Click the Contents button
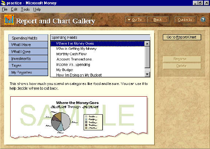 [185, 20]
